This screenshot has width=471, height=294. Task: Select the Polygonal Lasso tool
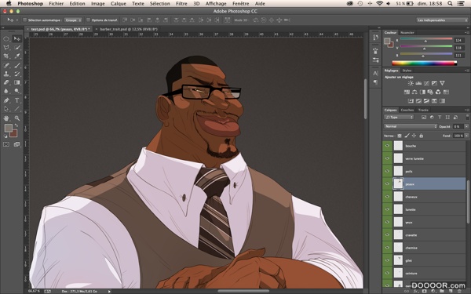pyautogui.click(x=6, y=47)
